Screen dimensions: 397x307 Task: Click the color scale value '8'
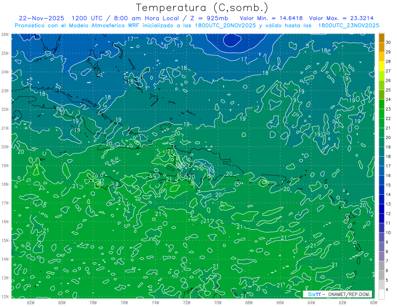[x=387, y=252]
